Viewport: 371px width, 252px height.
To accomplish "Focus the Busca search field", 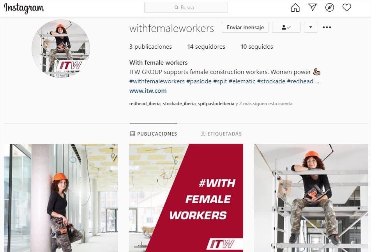I will 186,7.
